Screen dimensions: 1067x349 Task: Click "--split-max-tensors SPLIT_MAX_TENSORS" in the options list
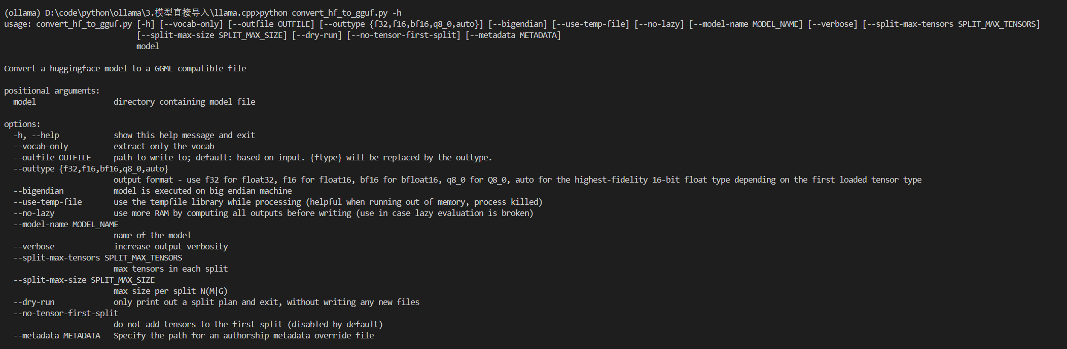click(98, 257)
